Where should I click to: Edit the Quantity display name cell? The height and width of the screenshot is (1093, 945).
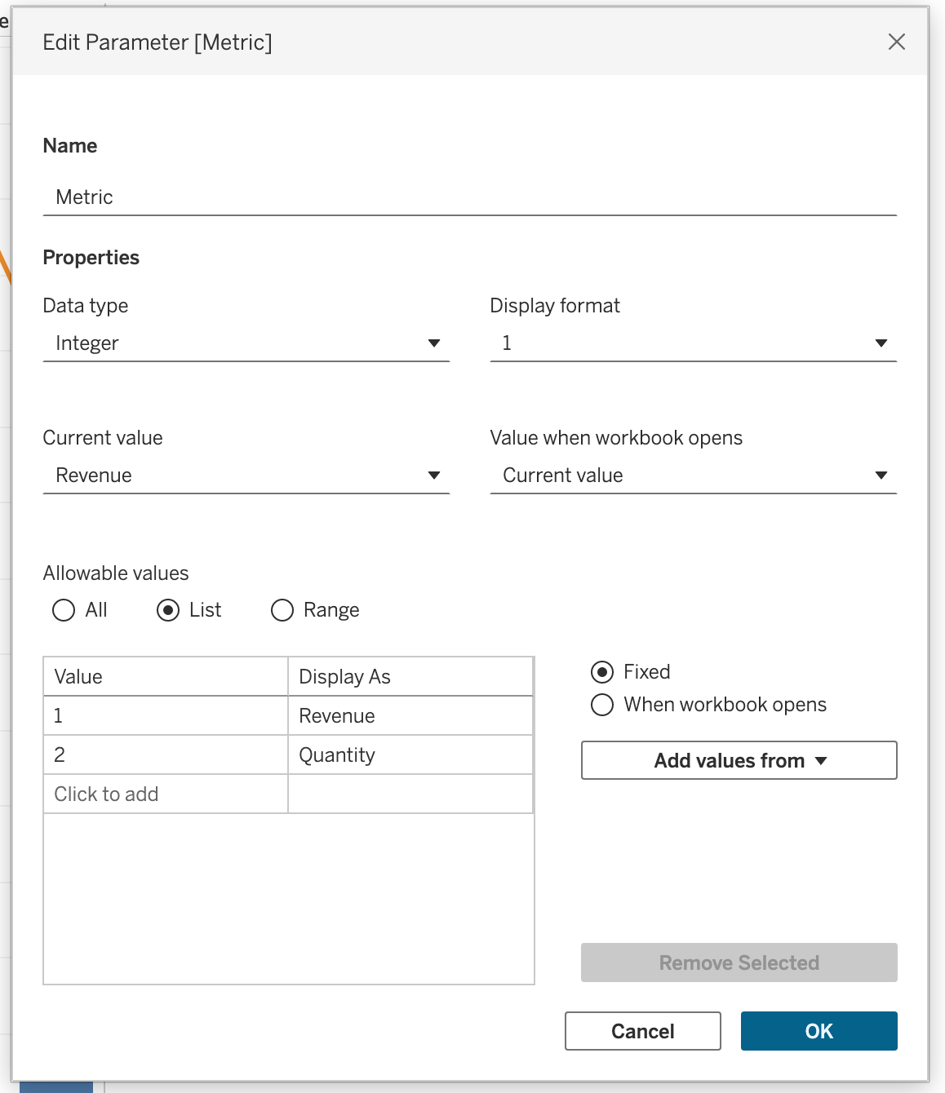(x=410, y=755)
